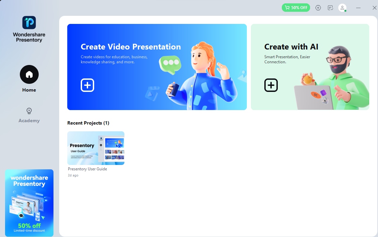Click the 50% off limited-time discount banner
Screen dimensions: 378x237
29,203
